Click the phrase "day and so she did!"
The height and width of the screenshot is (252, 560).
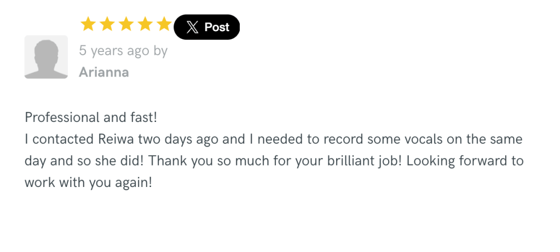[x=83, y=161]
